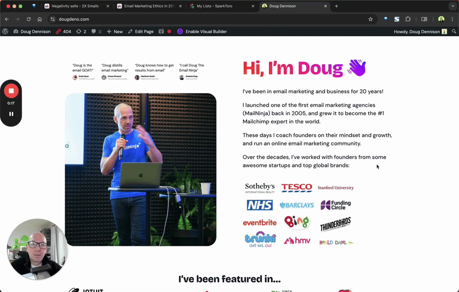Open the Doug Dennison site menu
Viewport: 459px width, 292px height.
coord(32,31)
